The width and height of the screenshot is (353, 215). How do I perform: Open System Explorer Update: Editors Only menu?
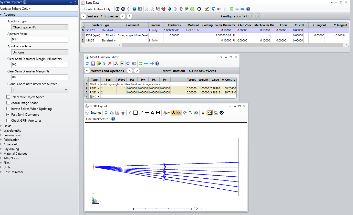(x=15, y=8)
